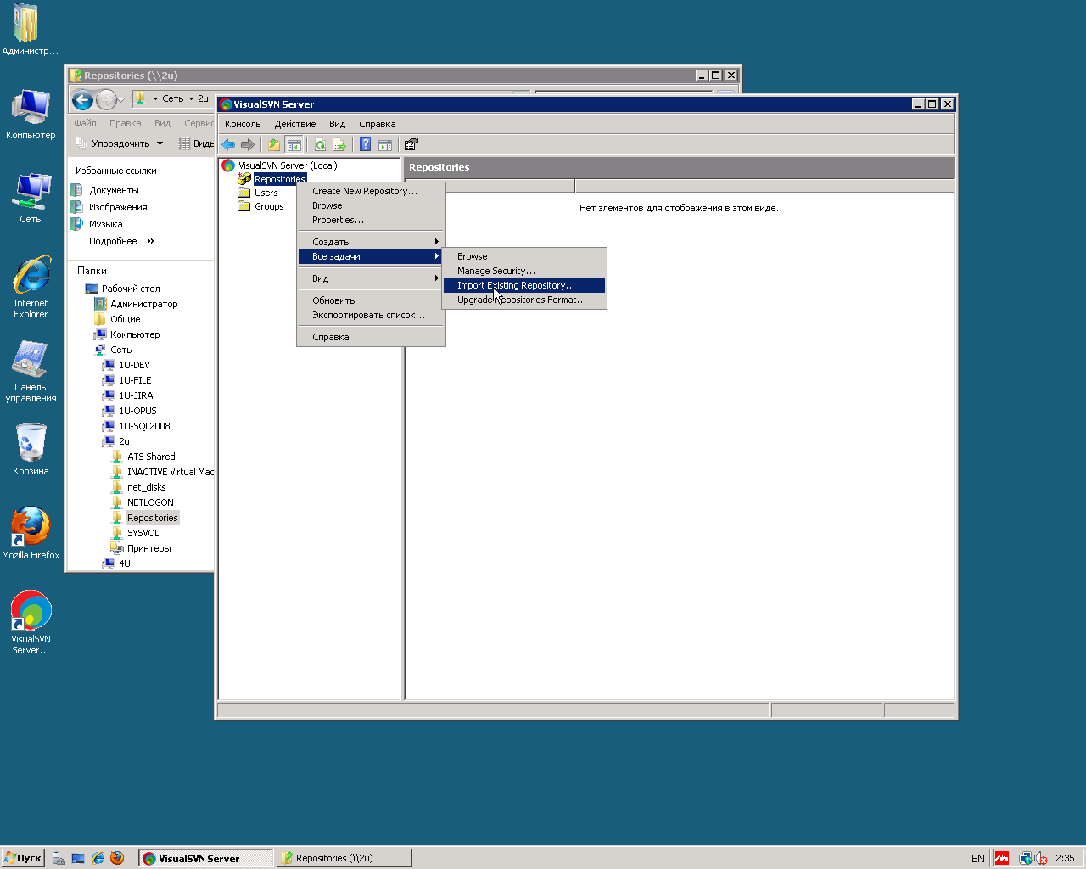Click the Export List toolbar icon
Image resolution: width=1086 pixels, height=869 pixels.
339,144
